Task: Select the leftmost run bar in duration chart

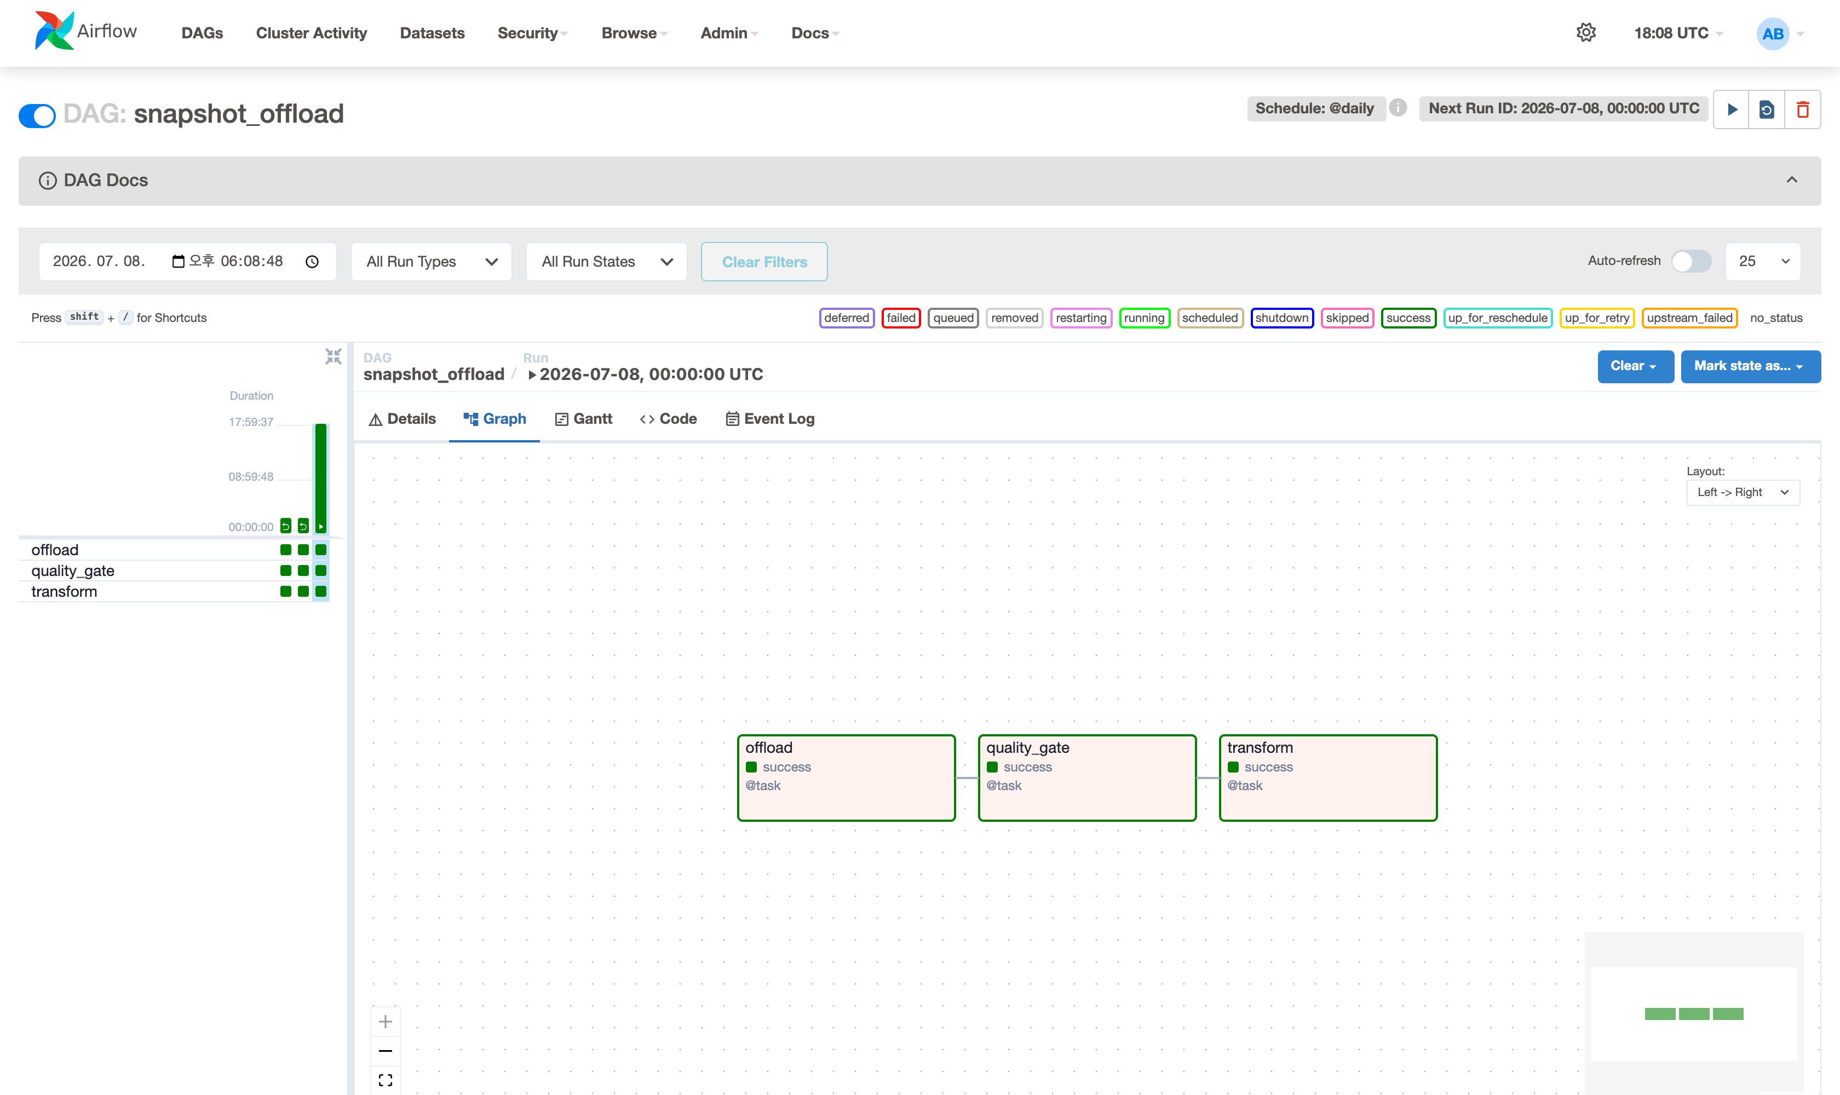Action: click(x=286, y=526)
